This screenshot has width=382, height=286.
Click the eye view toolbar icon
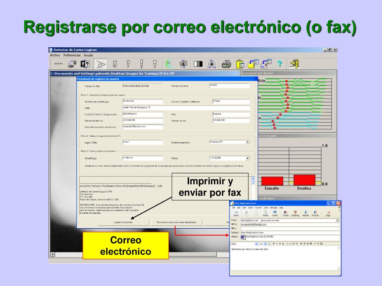(x=212, y=64)
